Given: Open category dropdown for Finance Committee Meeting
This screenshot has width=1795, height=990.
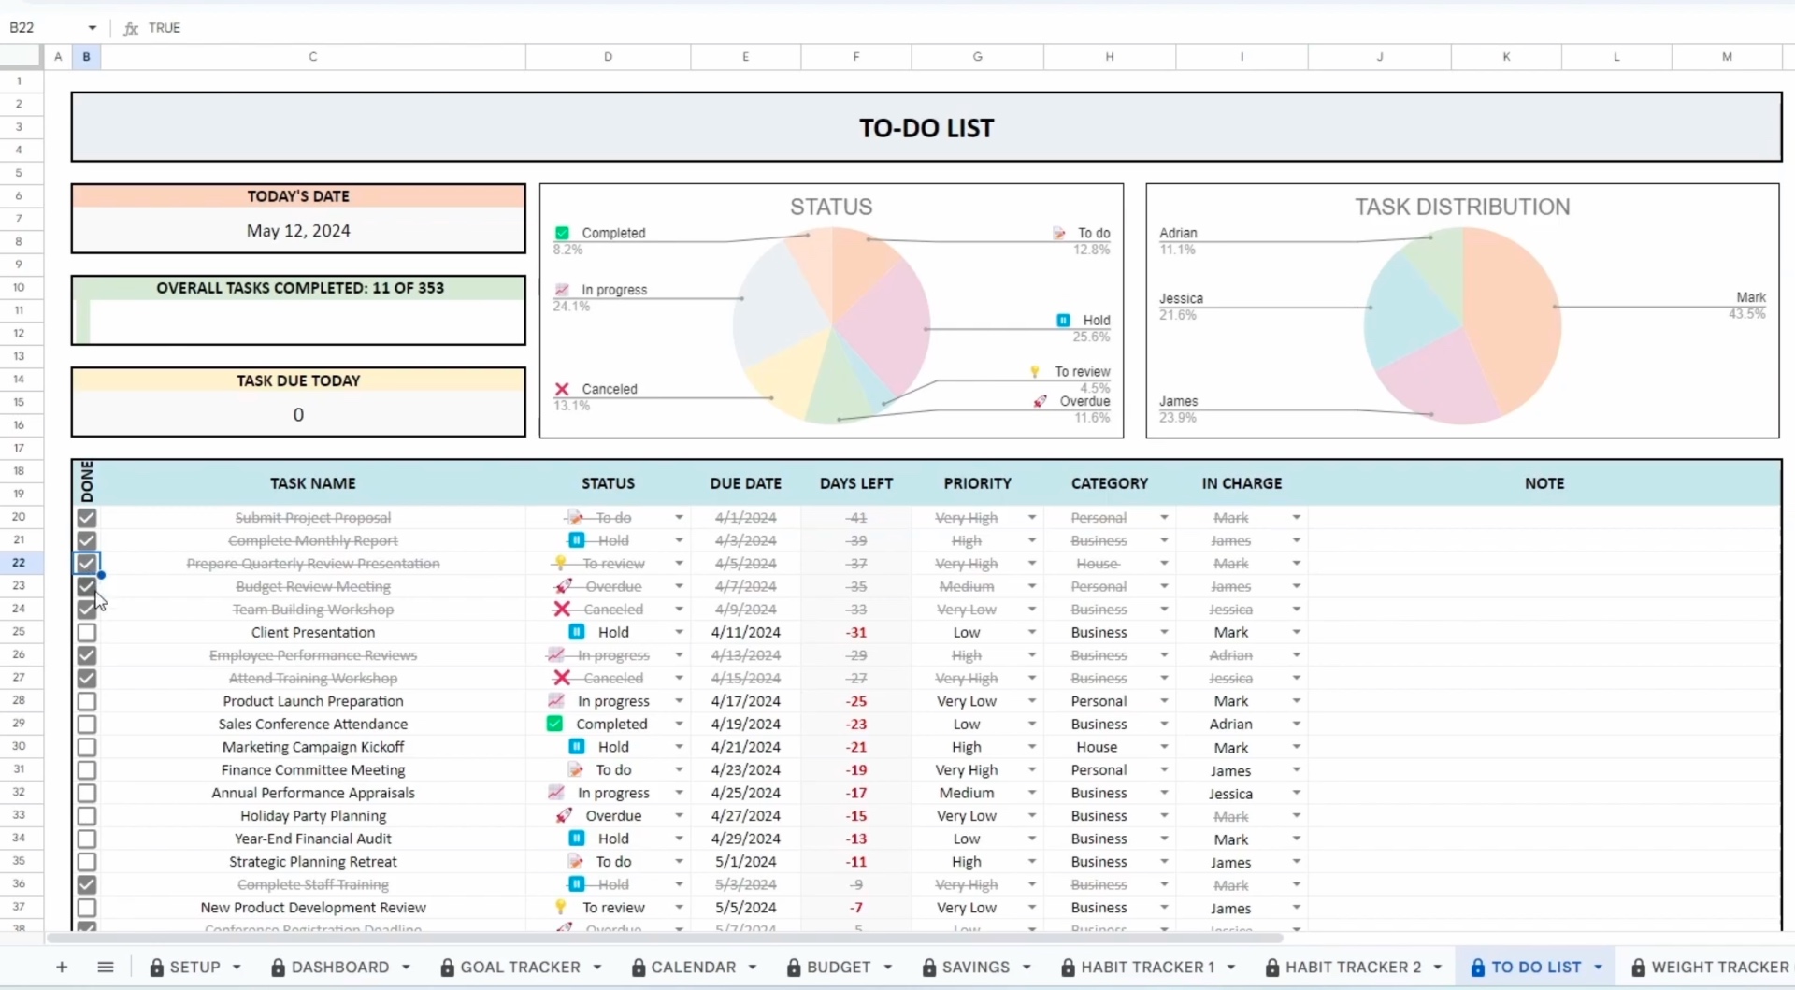Looking at the screenshot, I should click(x=1164, y=769).
